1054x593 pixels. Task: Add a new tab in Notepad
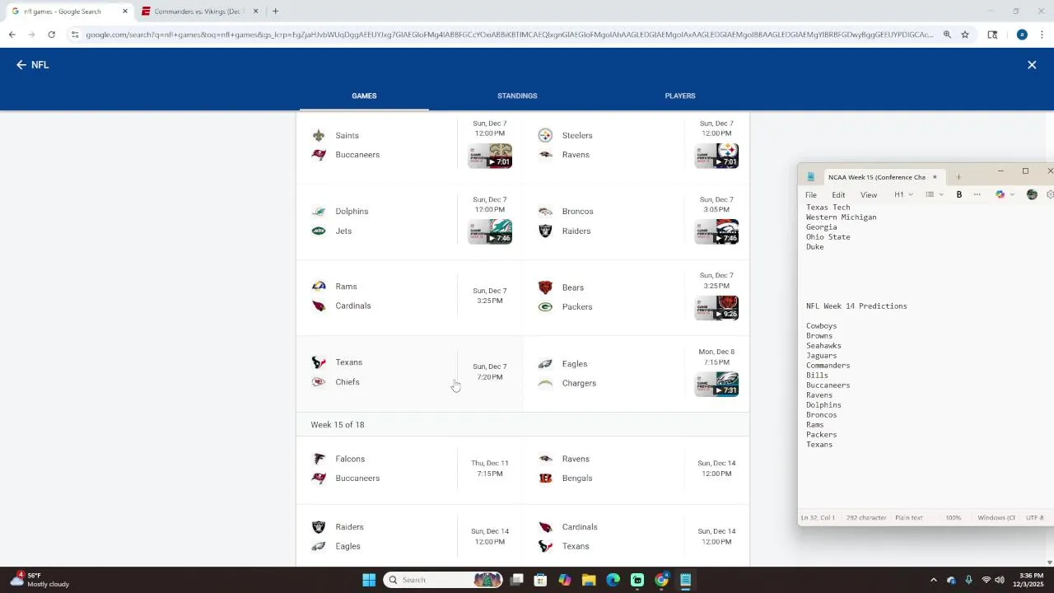[x=958, y=177]
